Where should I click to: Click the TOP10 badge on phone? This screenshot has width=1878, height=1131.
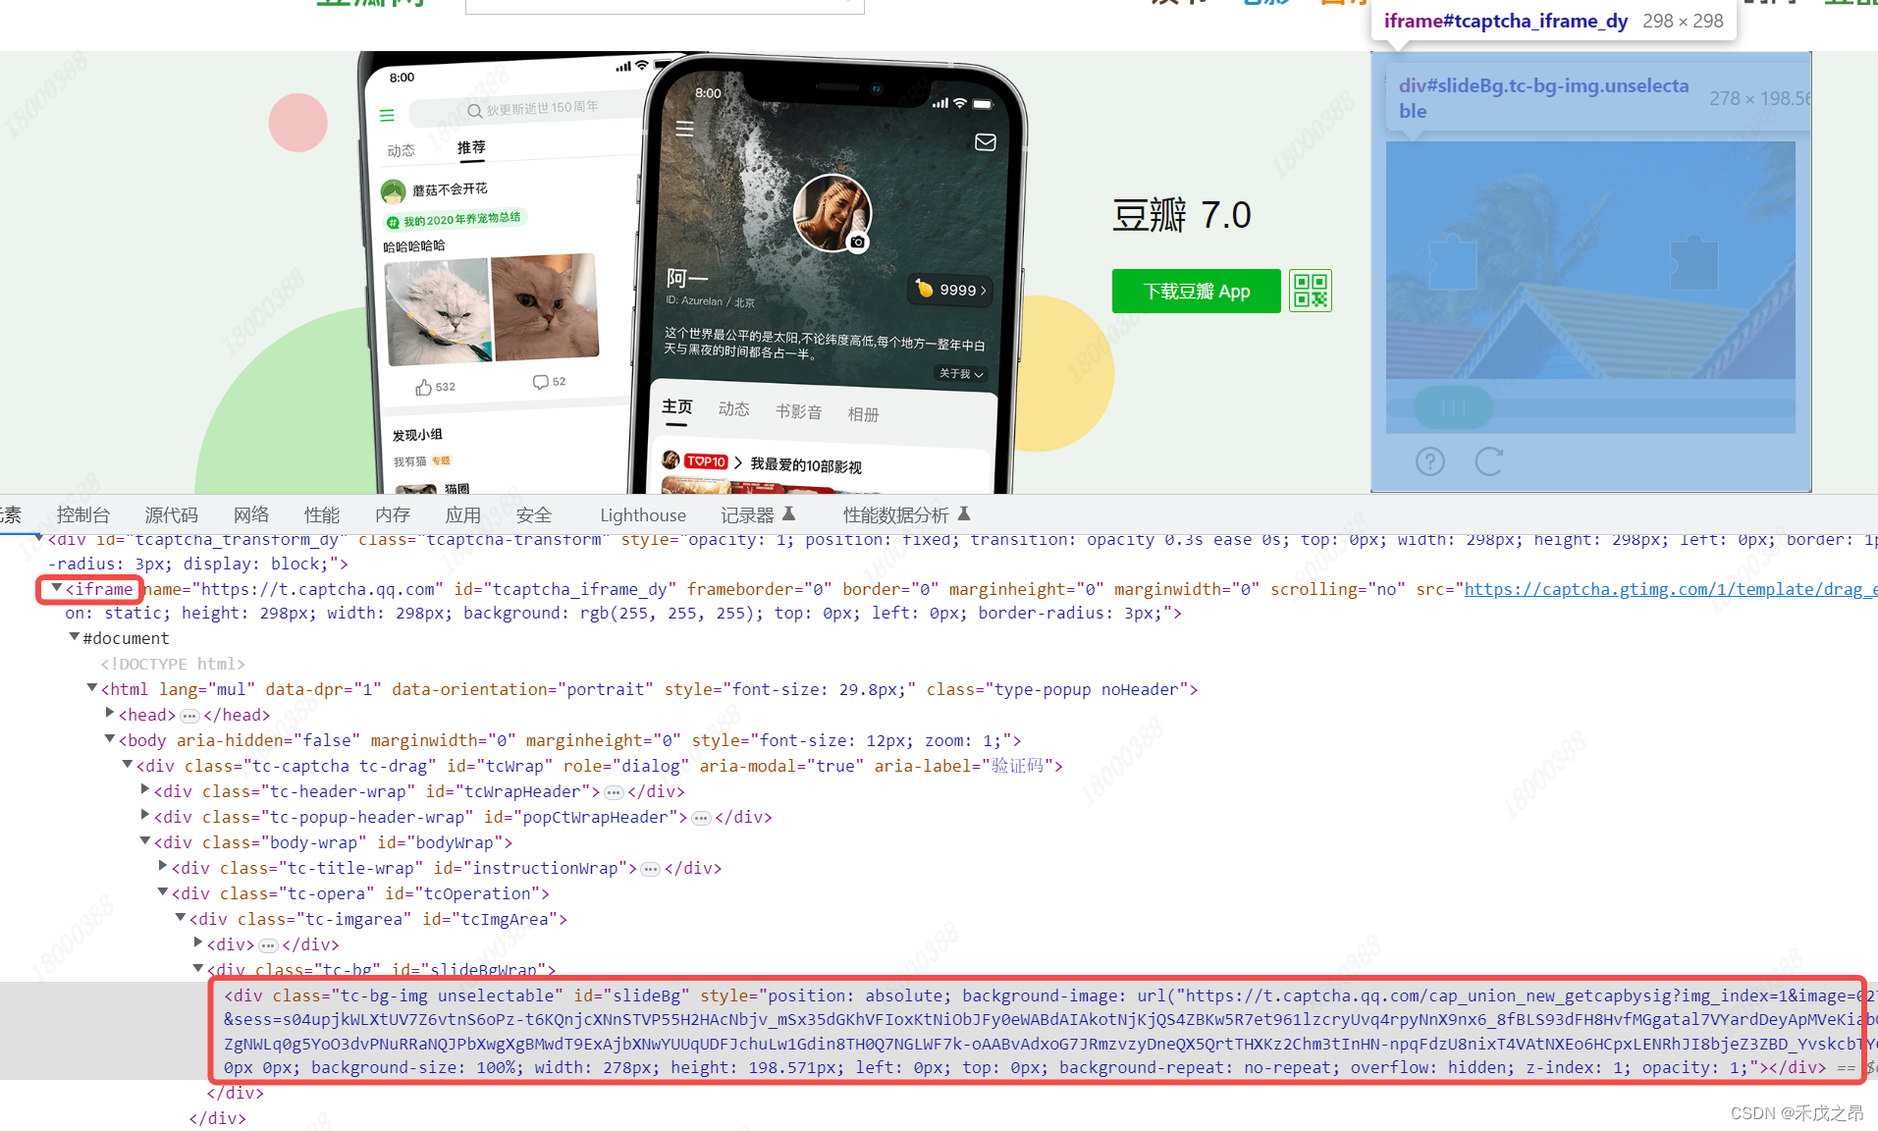point(706,461)
